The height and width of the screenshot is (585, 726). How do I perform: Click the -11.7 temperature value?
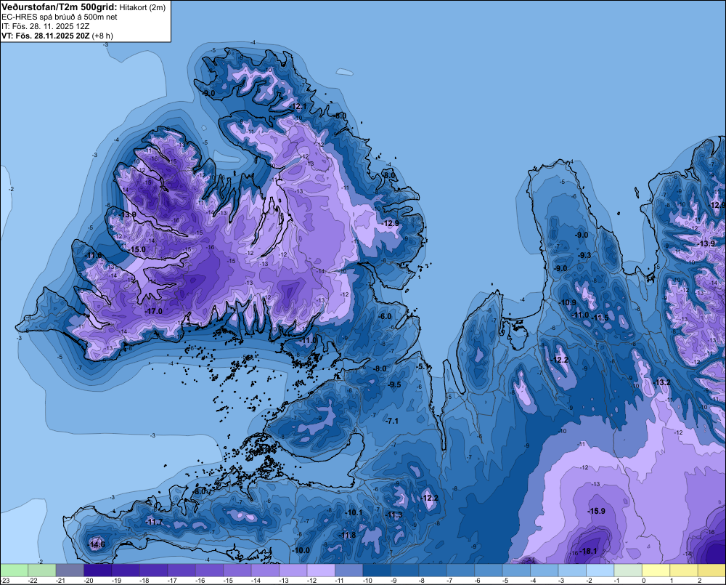click(x=154, y=522)
